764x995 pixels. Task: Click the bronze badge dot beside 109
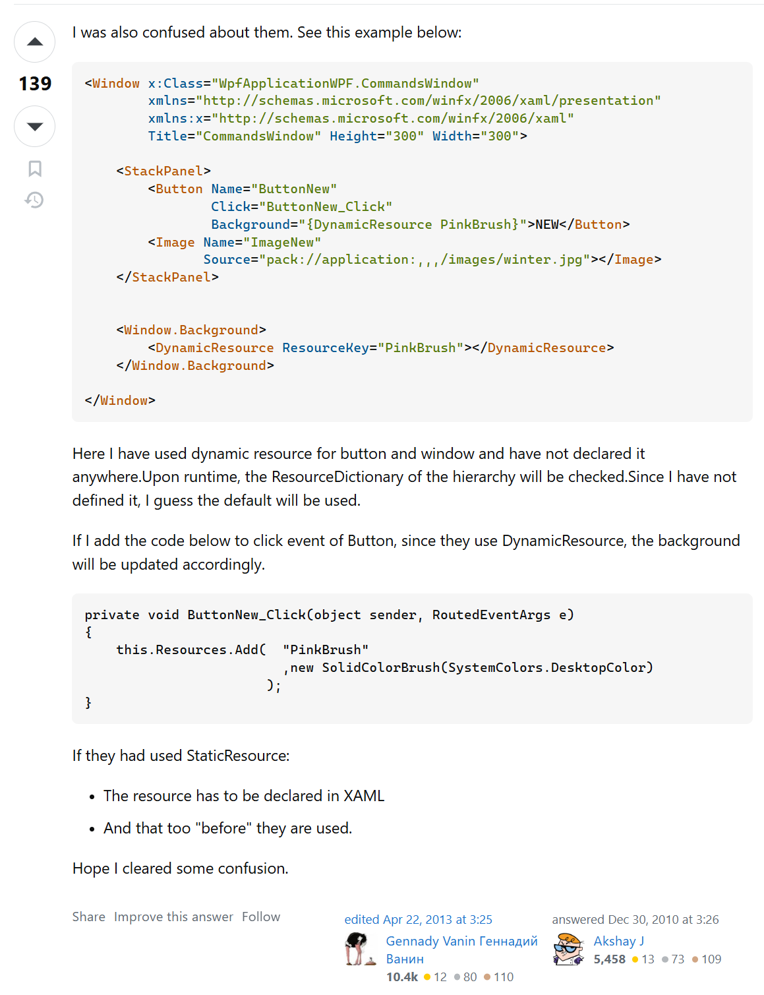click(697, 959)
